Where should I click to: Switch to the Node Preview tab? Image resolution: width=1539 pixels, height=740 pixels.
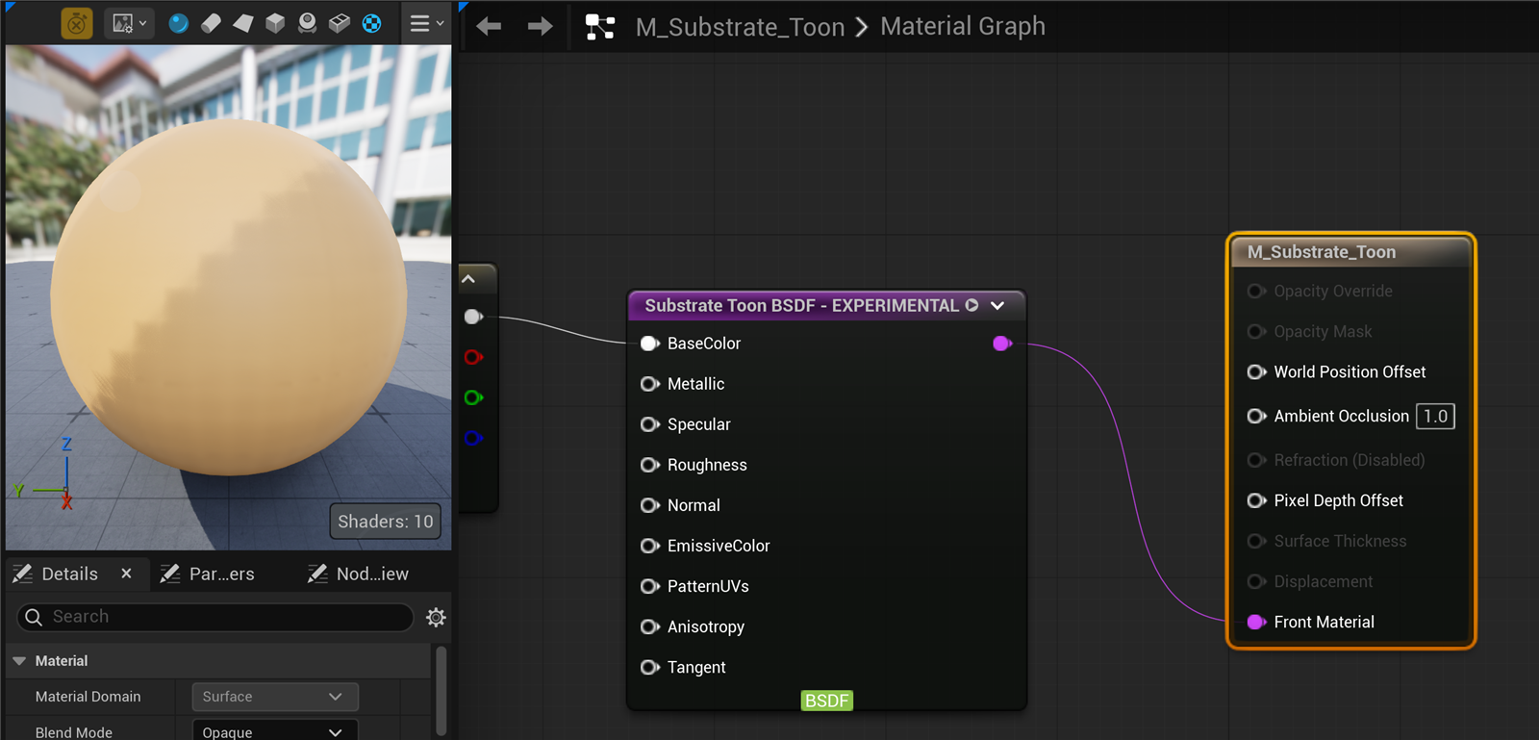pos(358,574)
